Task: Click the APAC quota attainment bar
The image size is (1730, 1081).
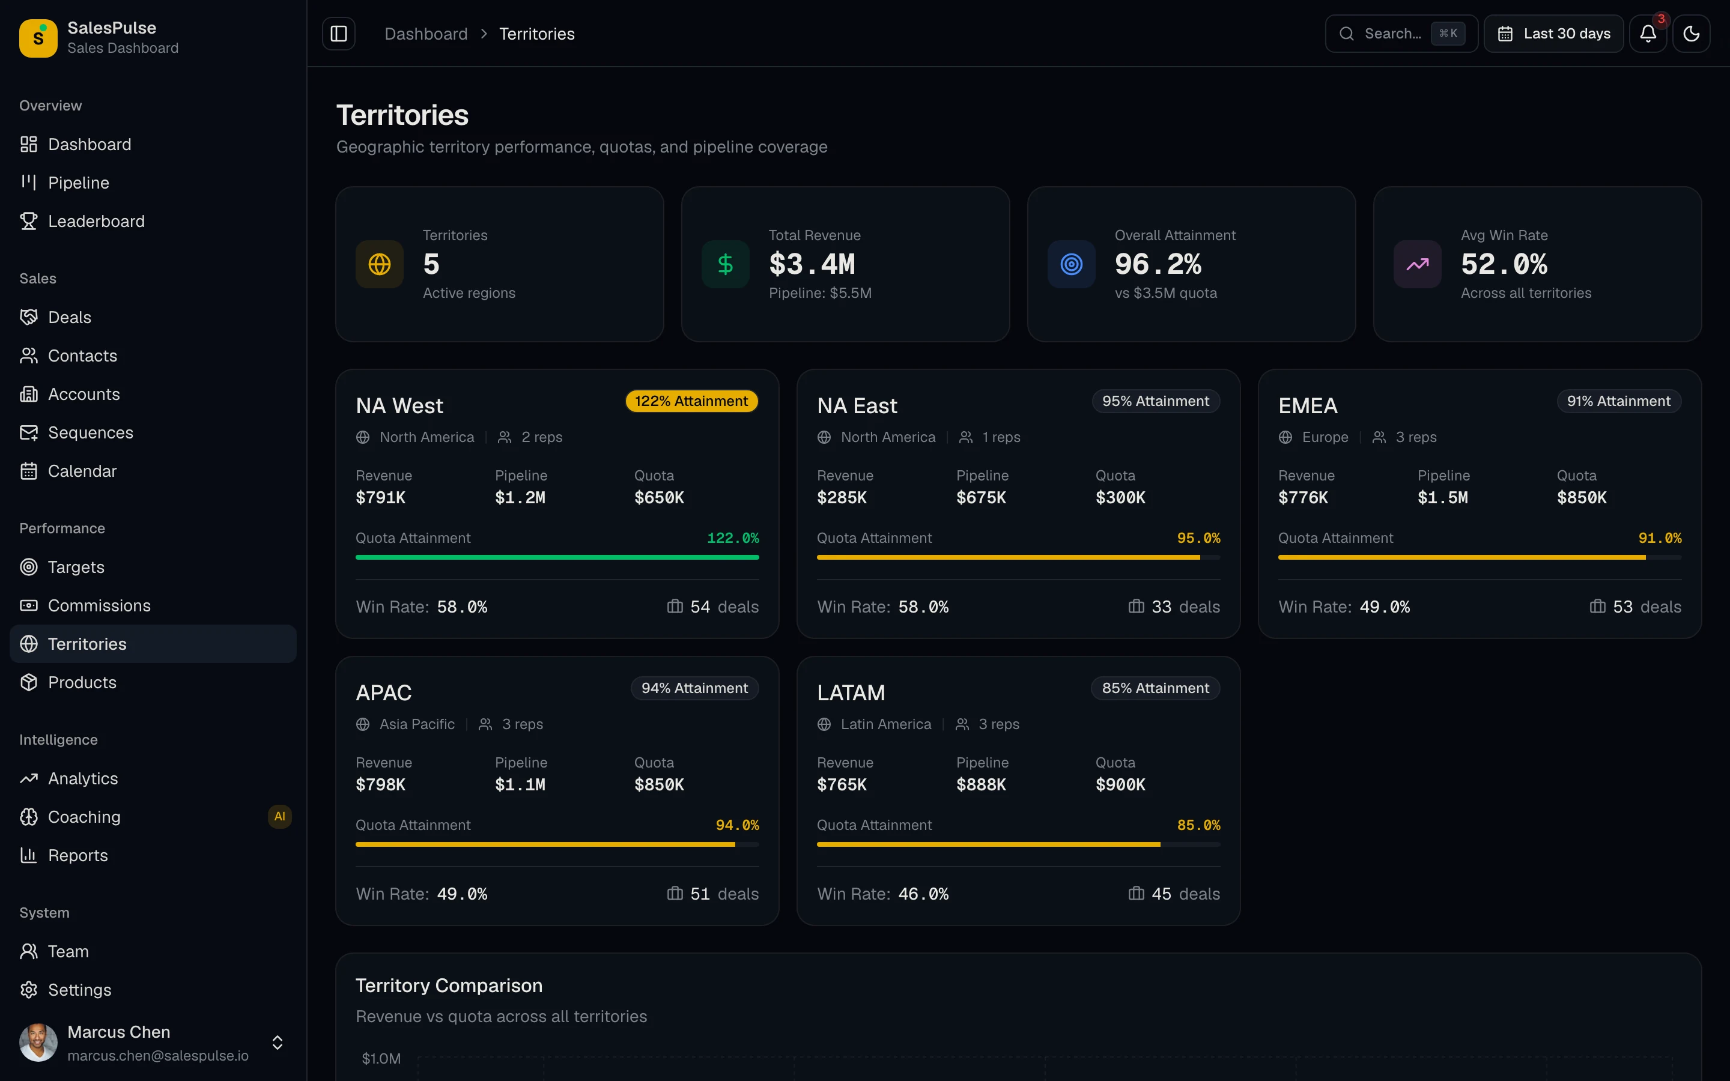Action: pos(557,844)
